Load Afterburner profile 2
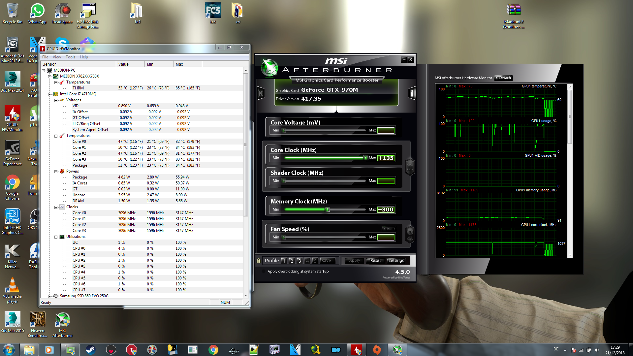633x356 pixels. coord(292,261)
